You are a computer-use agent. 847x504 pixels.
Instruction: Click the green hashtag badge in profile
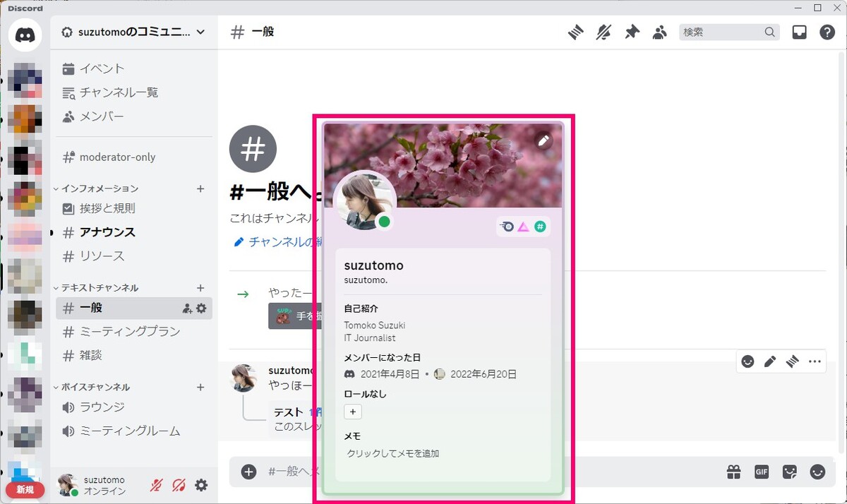point(540,227)
